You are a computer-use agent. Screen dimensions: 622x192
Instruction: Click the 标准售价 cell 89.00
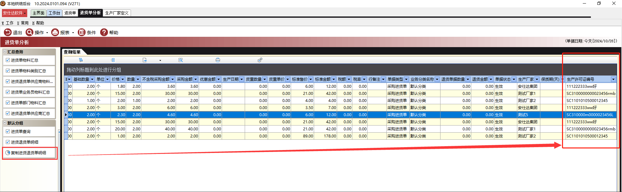click(302, 136)
